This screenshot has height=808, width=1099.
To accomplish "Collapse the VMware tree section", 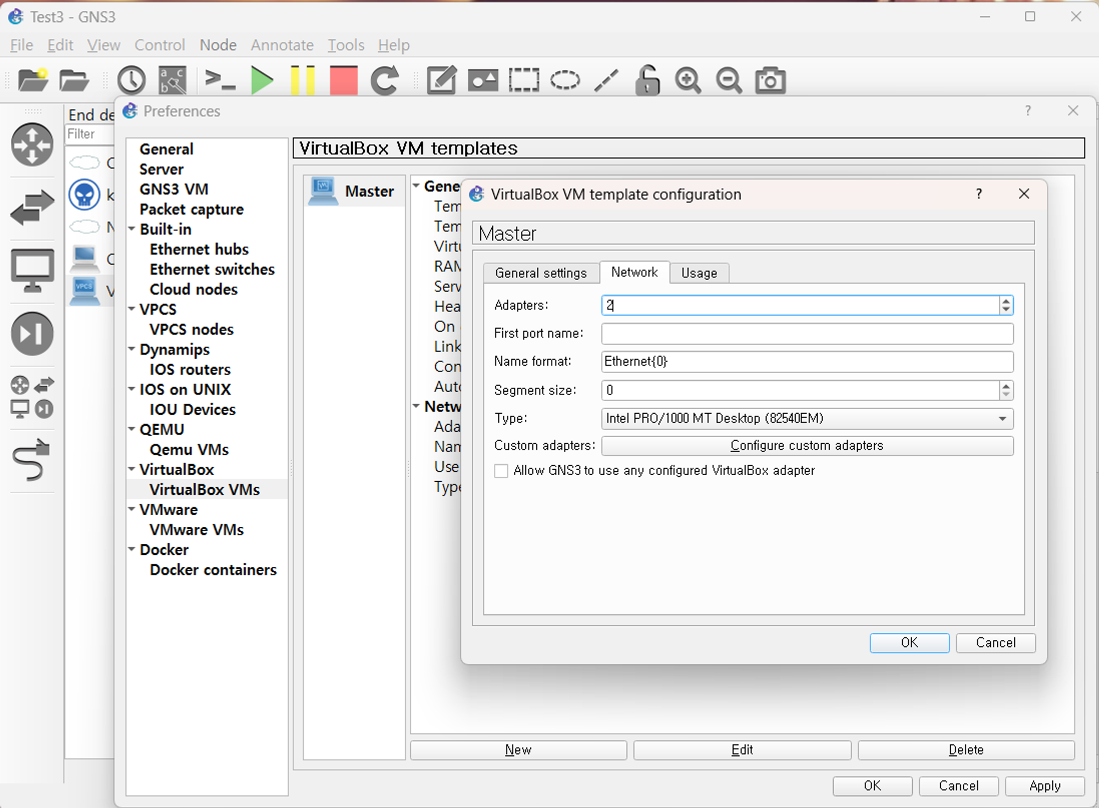I will click(132, 509).
